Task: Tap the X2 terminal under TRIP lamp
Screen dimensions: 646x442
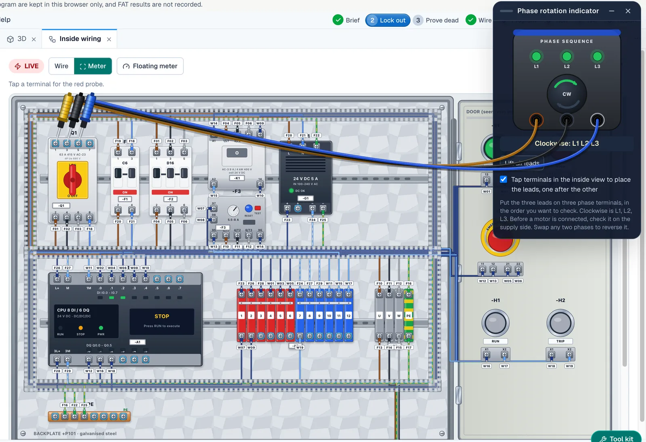Action: [569, 355]
